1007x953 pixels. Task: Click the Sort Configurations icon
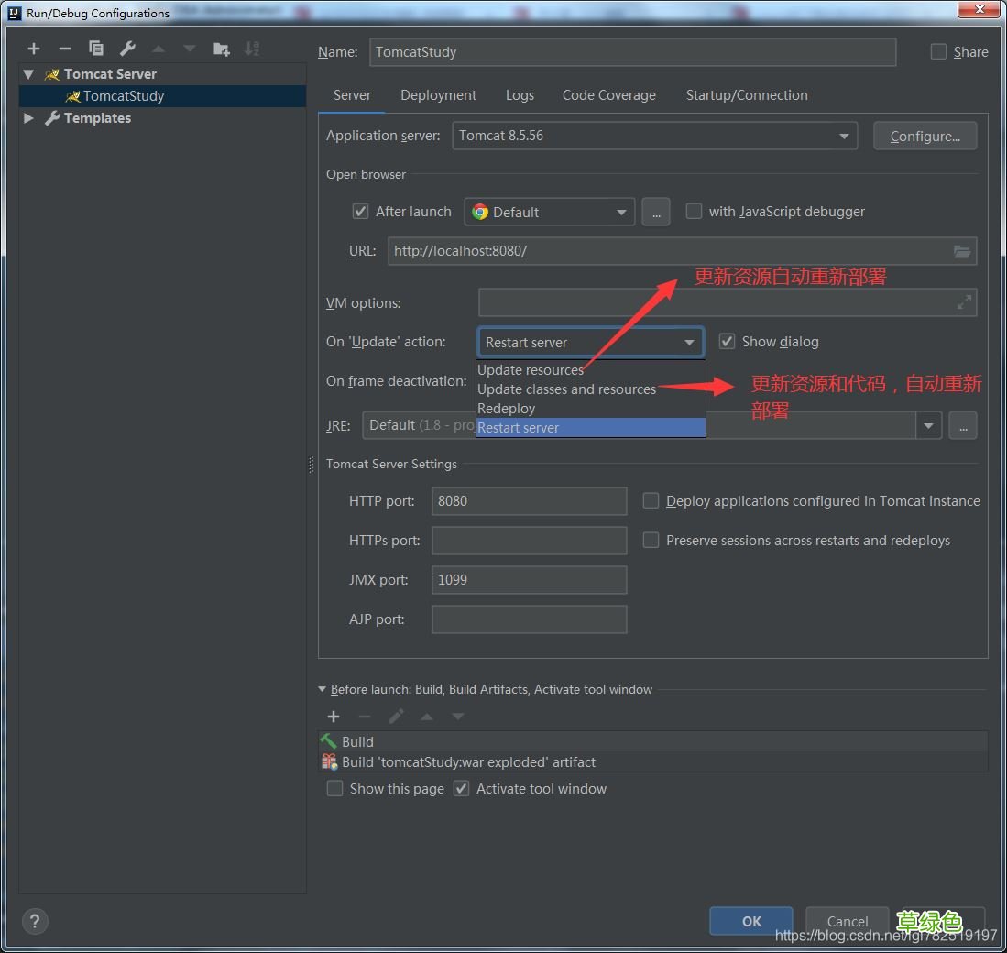(x=252, y=49)
